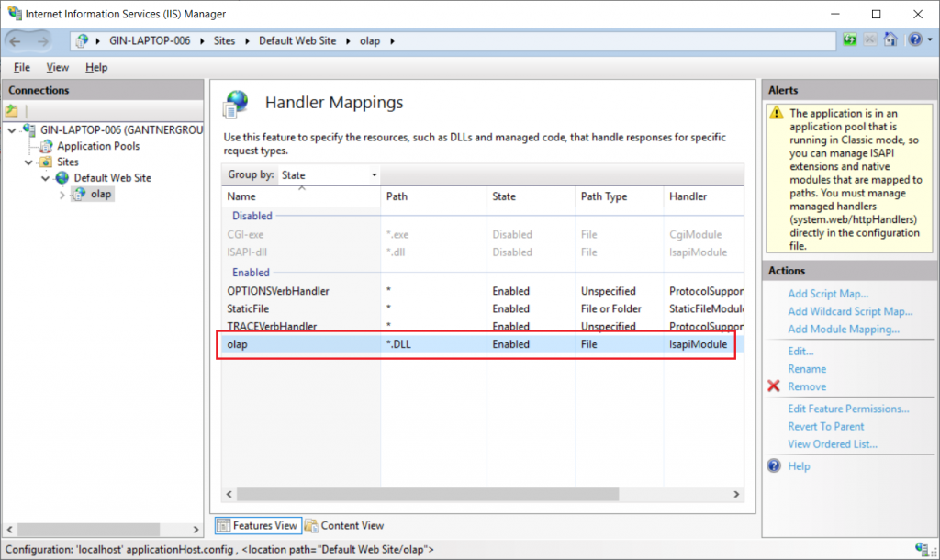Click the create connection icon under Connections

[x=11, y=111]
